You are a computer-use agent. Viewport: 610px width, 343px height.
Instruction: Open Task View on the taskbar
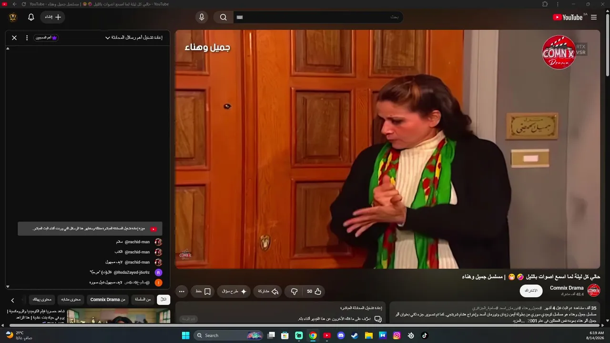tap(271, 335)
